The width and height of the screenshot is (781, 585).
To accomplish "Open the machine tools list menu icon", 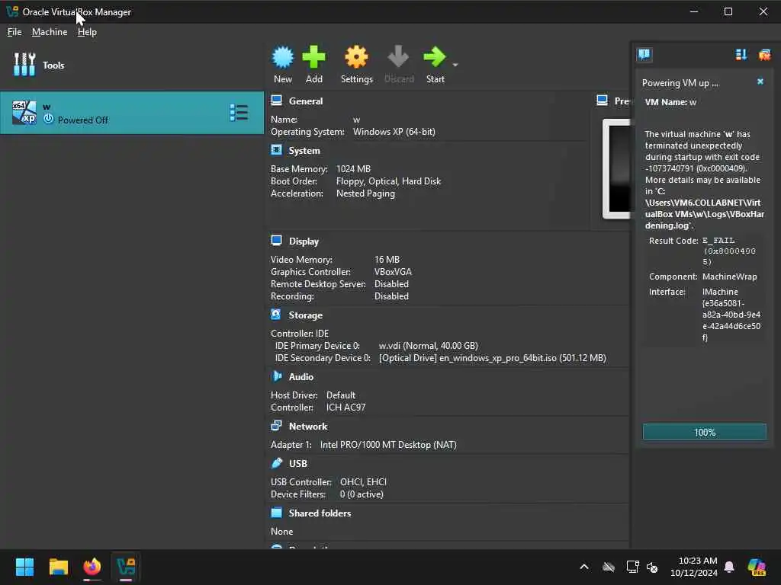I will [x=239, y=113].
